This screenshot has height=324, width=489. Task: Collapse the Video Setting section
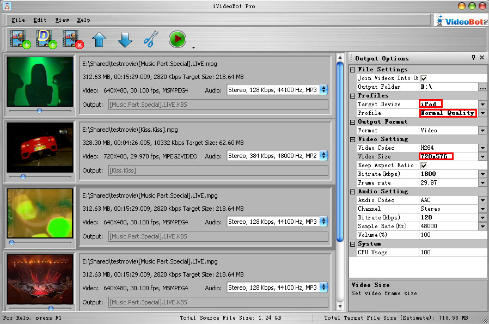(x=352, y=139)
